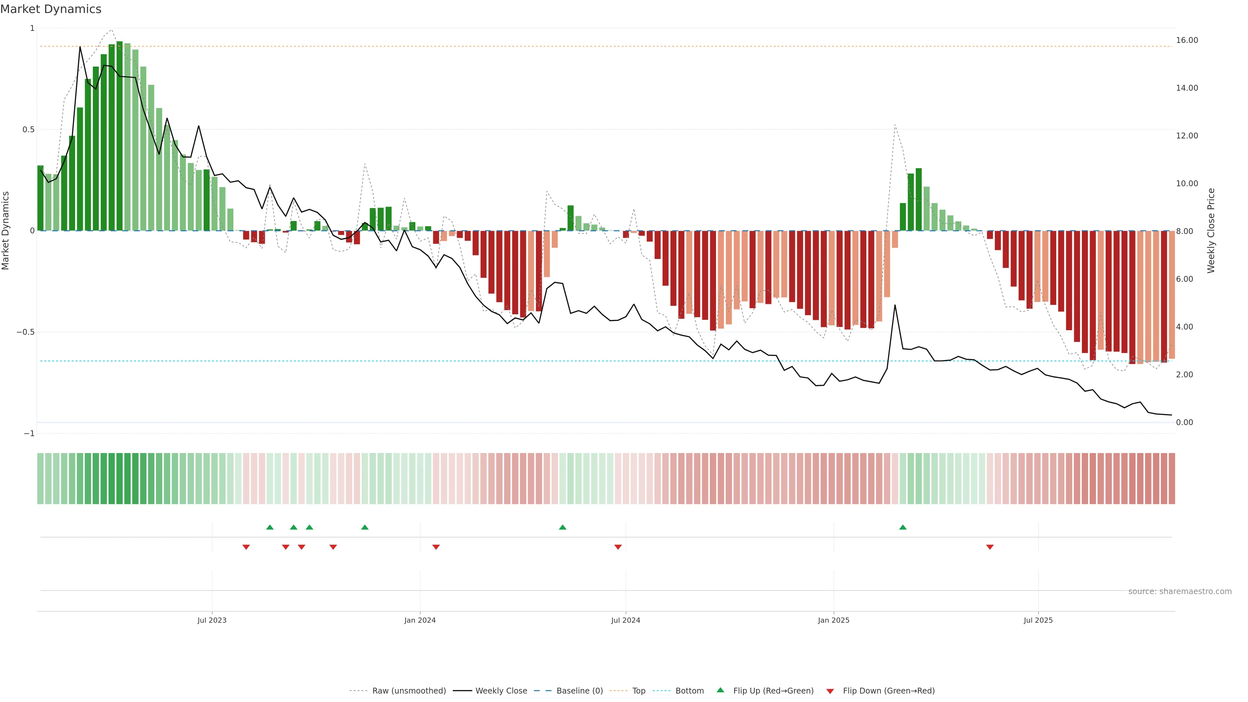The image size is (1248, 702).
Task: Click the Jan 2025 x-axis label
Action: click(833, 620)
